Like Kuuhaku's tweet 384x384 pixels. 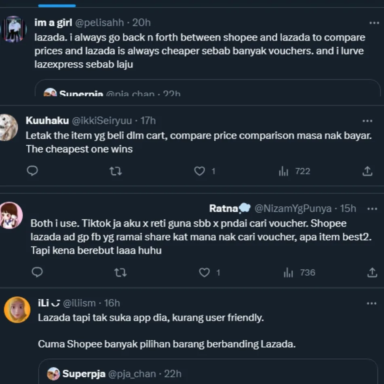tap(200, 171)
